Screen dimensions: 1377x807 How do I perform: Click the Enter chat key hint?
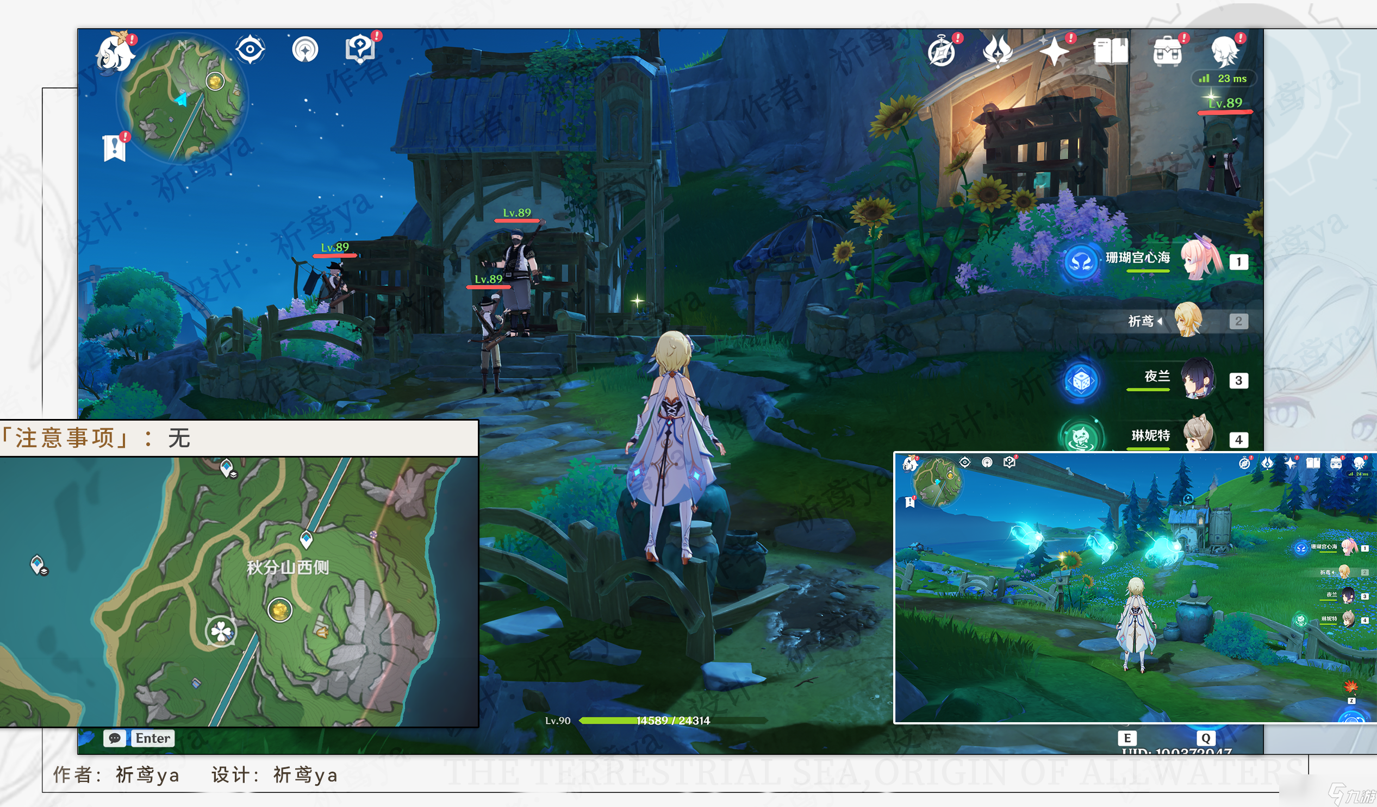pyautogui.click(x=152, y=738)
